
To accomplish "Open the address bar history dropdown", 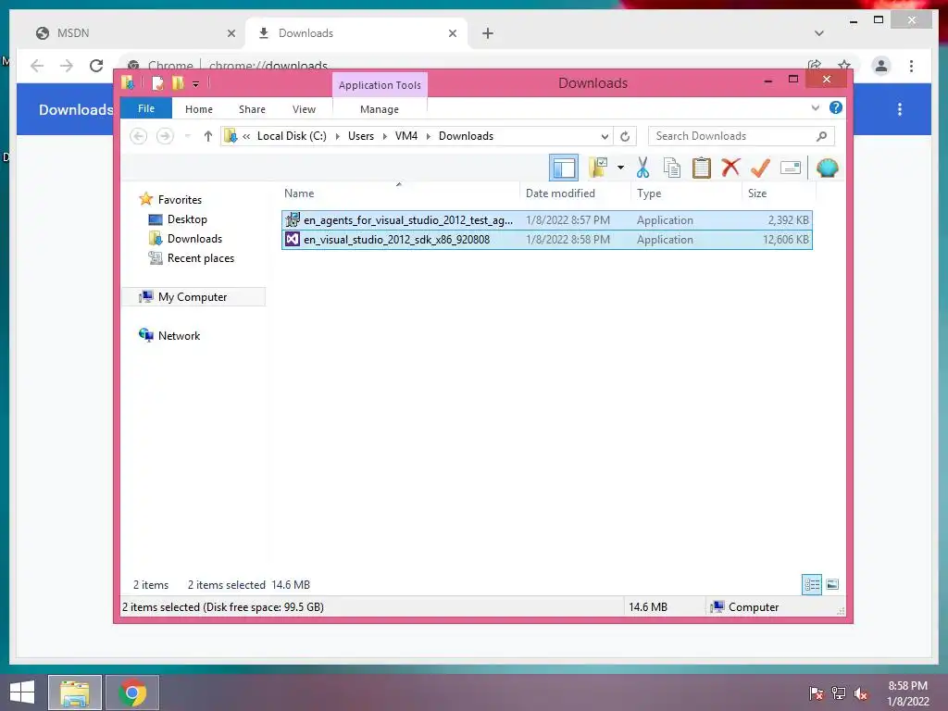I will click(604, 136).
